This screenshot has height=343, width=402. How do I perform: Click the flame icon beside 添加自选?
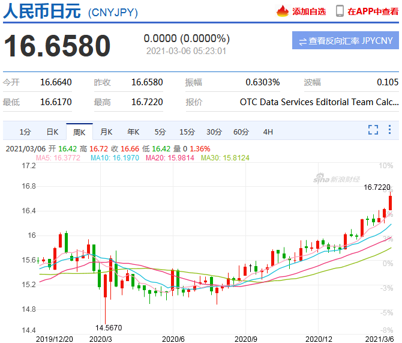point(283,11)
